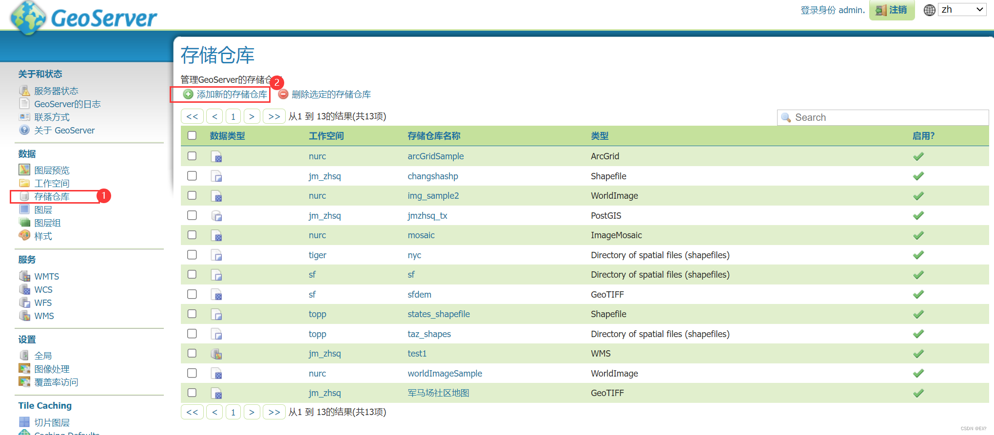The image size is (994, 435).
Task: Open the 工作空间 sidebar link
Action: click(52, 183)
